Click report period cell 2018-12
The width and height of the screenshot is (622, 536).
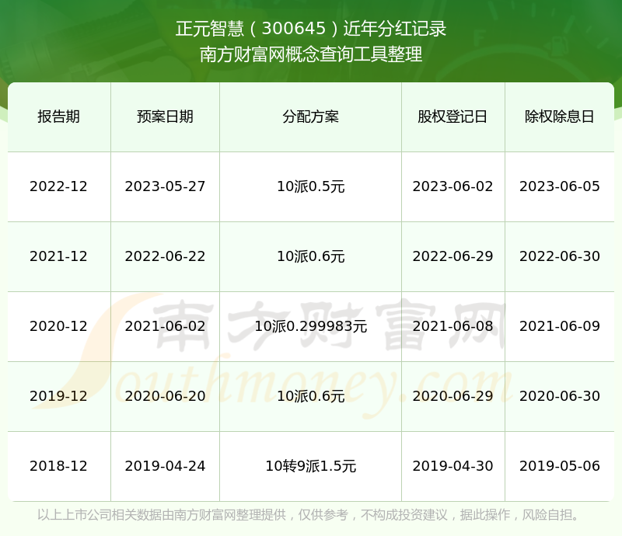point(59,466)
